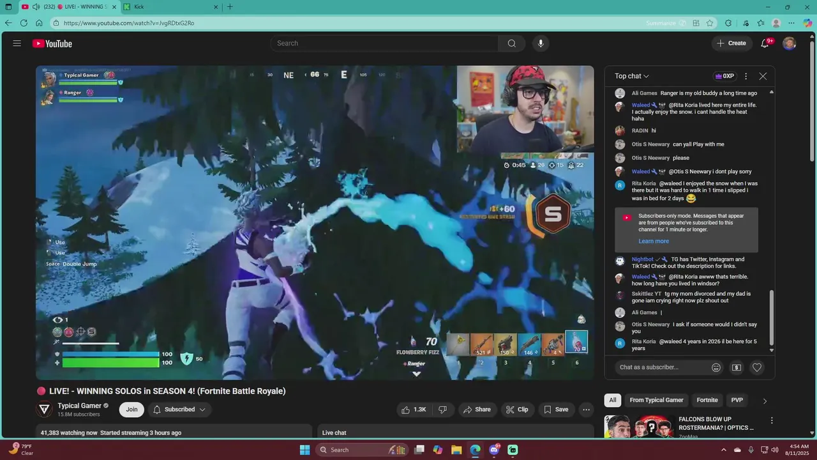Dislike the video

click(443, 410)
